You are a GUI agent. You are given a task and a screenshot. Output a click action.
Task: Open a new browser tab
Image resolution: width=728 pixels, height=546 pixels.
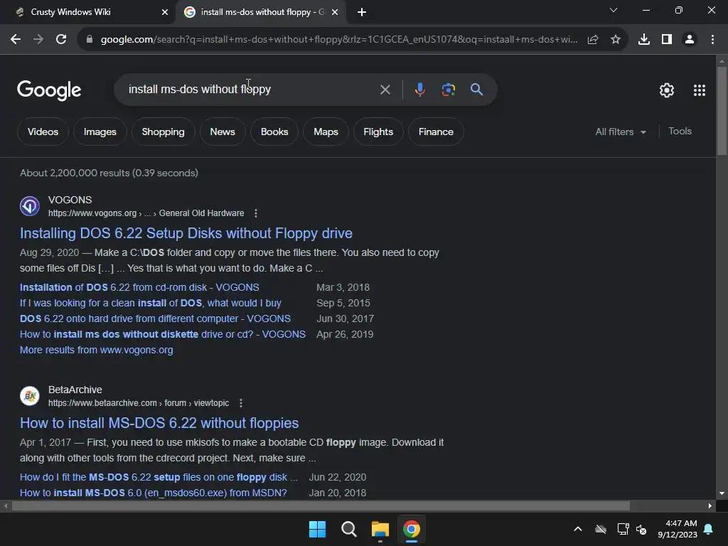(362, 13)
